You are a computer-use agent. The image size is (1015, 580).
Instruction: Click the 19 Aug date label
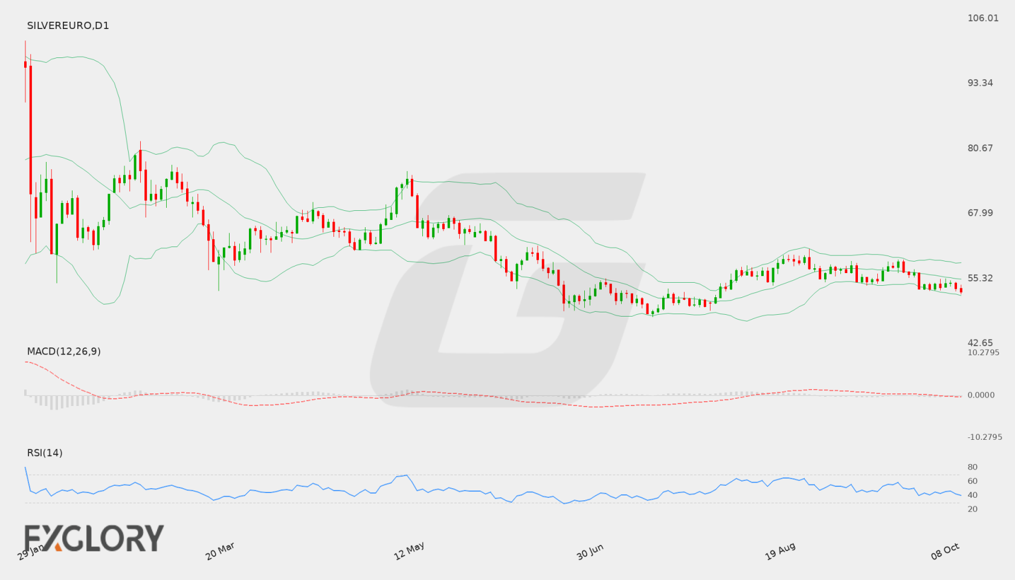coord(780,551)
